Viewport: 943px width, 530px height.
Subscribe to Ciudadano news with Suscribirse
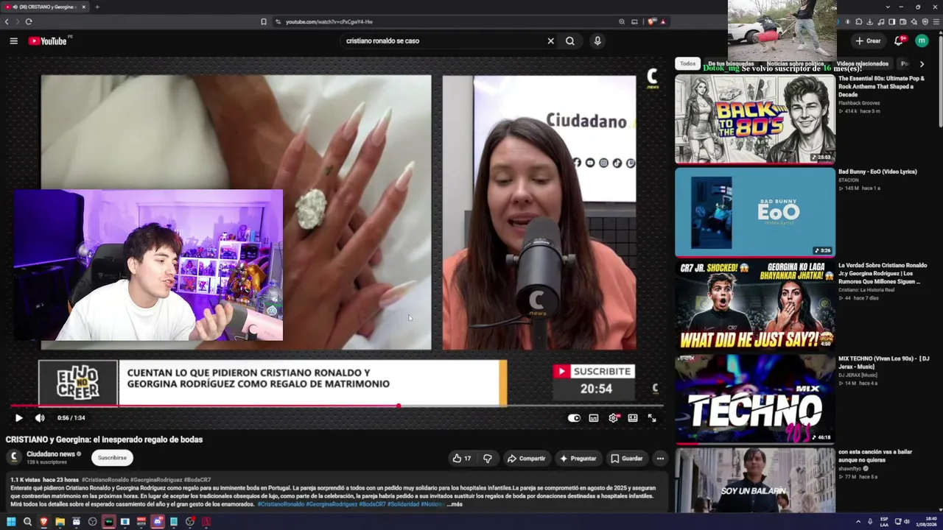tap(112, 458)
